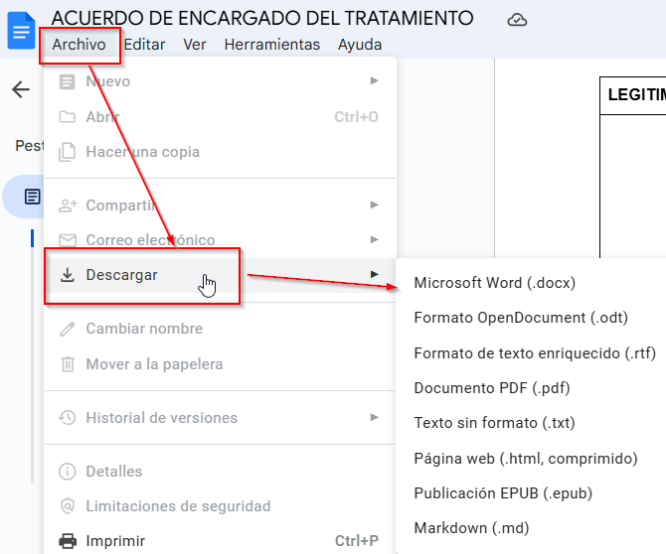The height and width of the screenshot is (554, 666).
Task: Click the document title to rename
Action: point(262,18)
